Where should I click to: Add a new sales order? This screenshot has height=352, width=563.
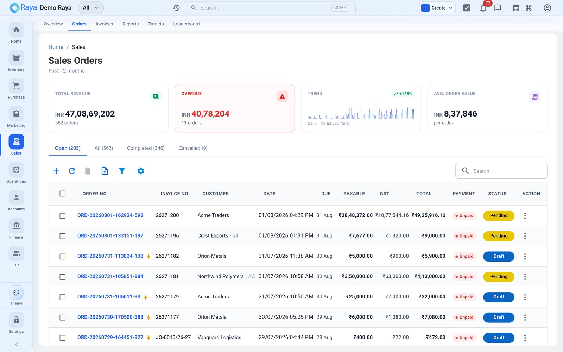click(x=56, y=171)
